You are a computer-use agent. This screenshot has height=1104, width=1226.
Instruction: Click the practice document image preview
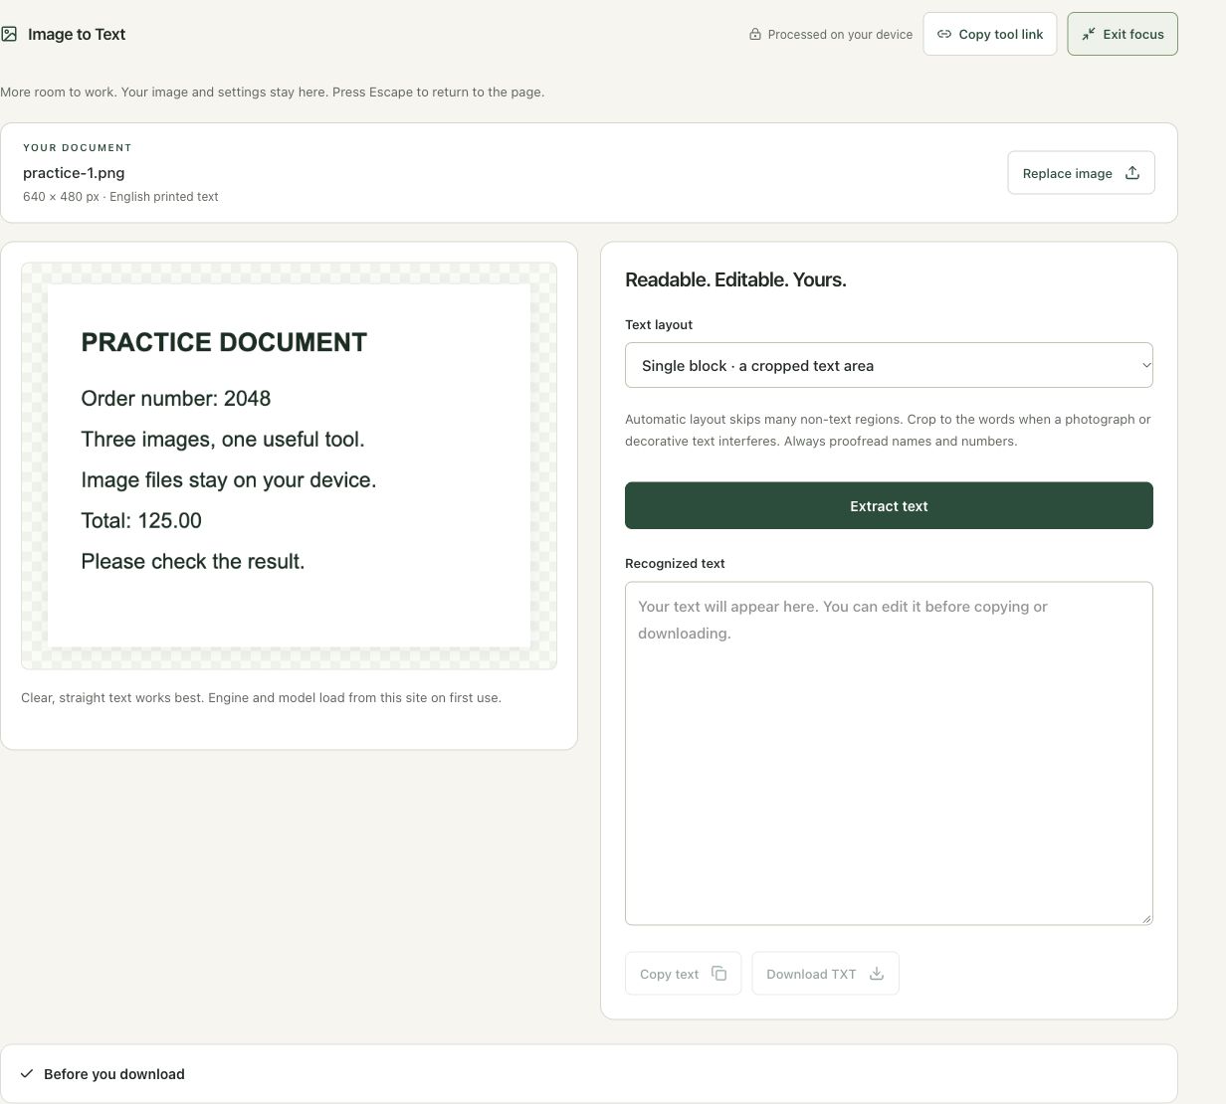(x=289, y=465)
